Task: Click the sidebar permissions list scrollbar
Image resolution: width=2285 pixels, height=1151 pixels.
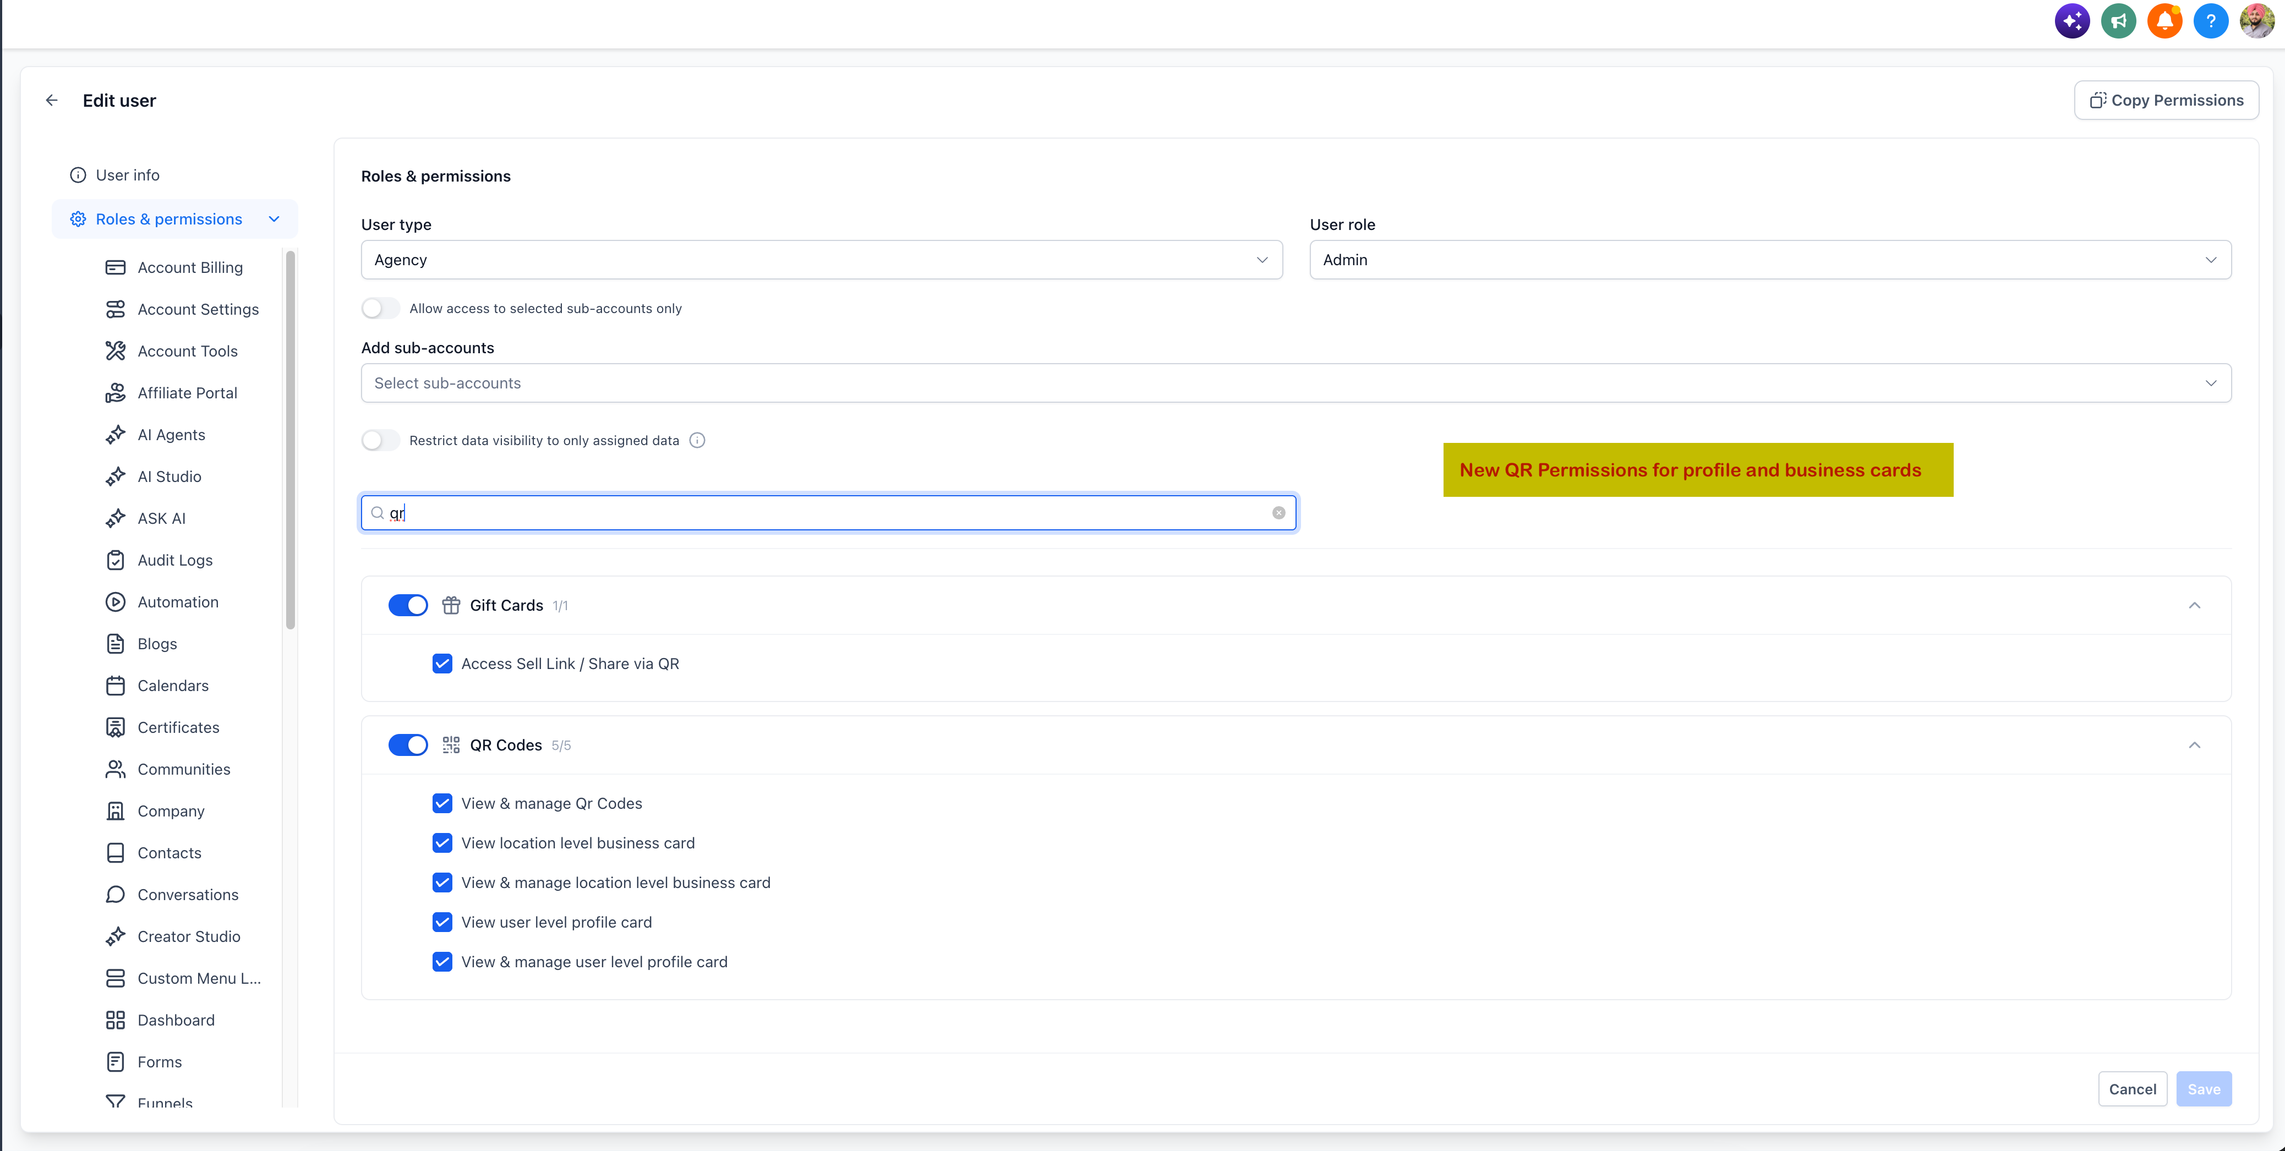Action: (290, 439)
